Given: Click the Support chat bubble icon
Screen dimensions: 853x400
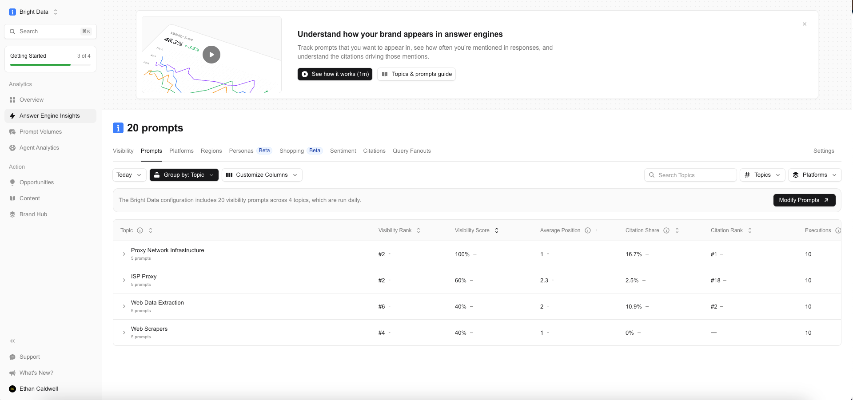Looking at the screenshot, I should 12,357.
